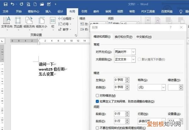Open the 百度网盘 tab
The image size is (189, 130).
[167, 11]
